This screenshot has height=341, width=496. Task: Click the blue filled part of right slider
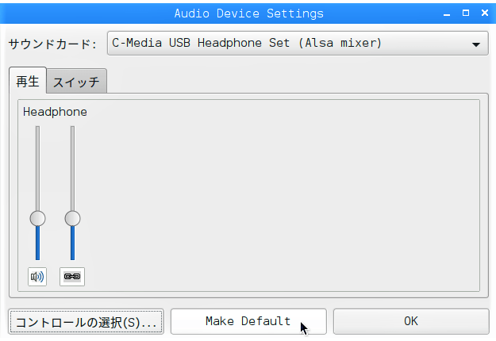click(x=72, y=243)
